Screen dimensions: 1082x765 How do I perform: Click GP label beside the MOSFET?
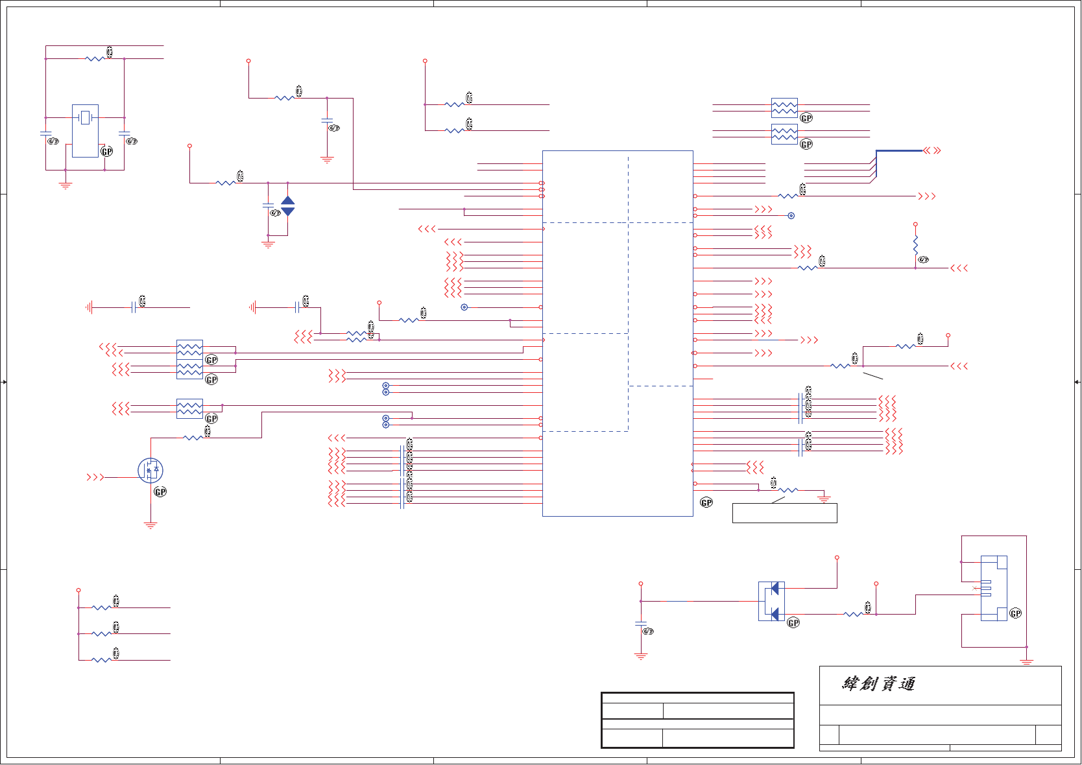160,491
